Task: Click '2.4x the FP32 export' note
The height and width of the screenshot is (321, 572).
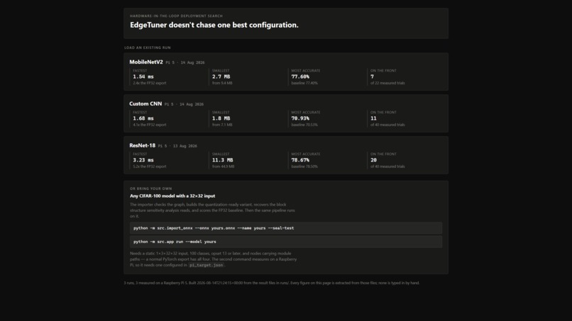Action: [x=150, y=83]
